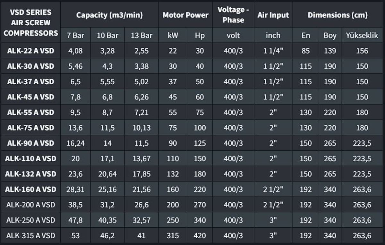Click the ALK-22 A VSD model name
Image resolution: width=385 pixels, height=245 pixels.
tap(31, 51)
